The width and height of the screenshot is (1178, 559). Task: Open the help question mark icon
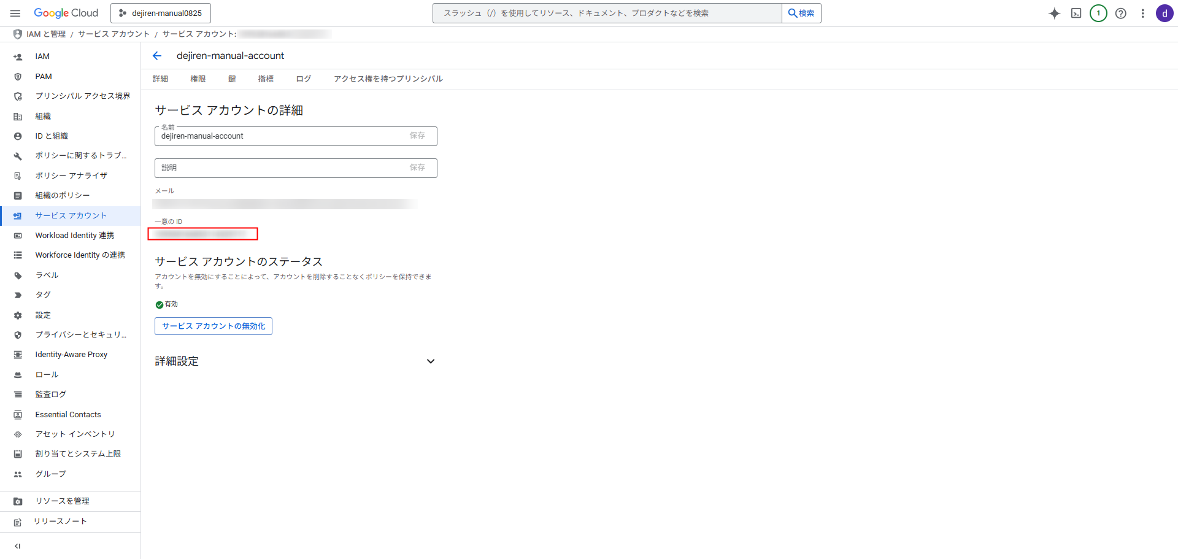1120,13
